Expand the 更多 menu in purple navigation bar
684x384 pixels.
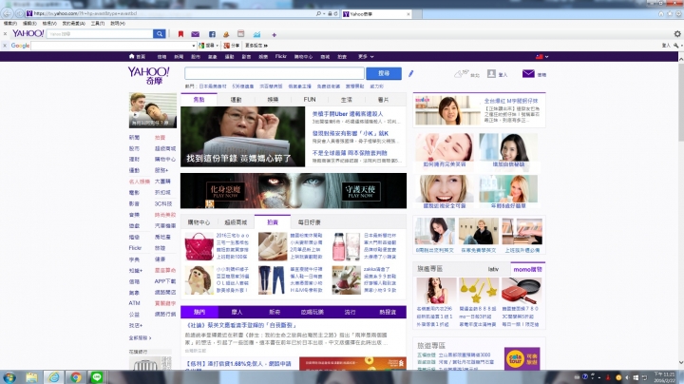(366, 57)
